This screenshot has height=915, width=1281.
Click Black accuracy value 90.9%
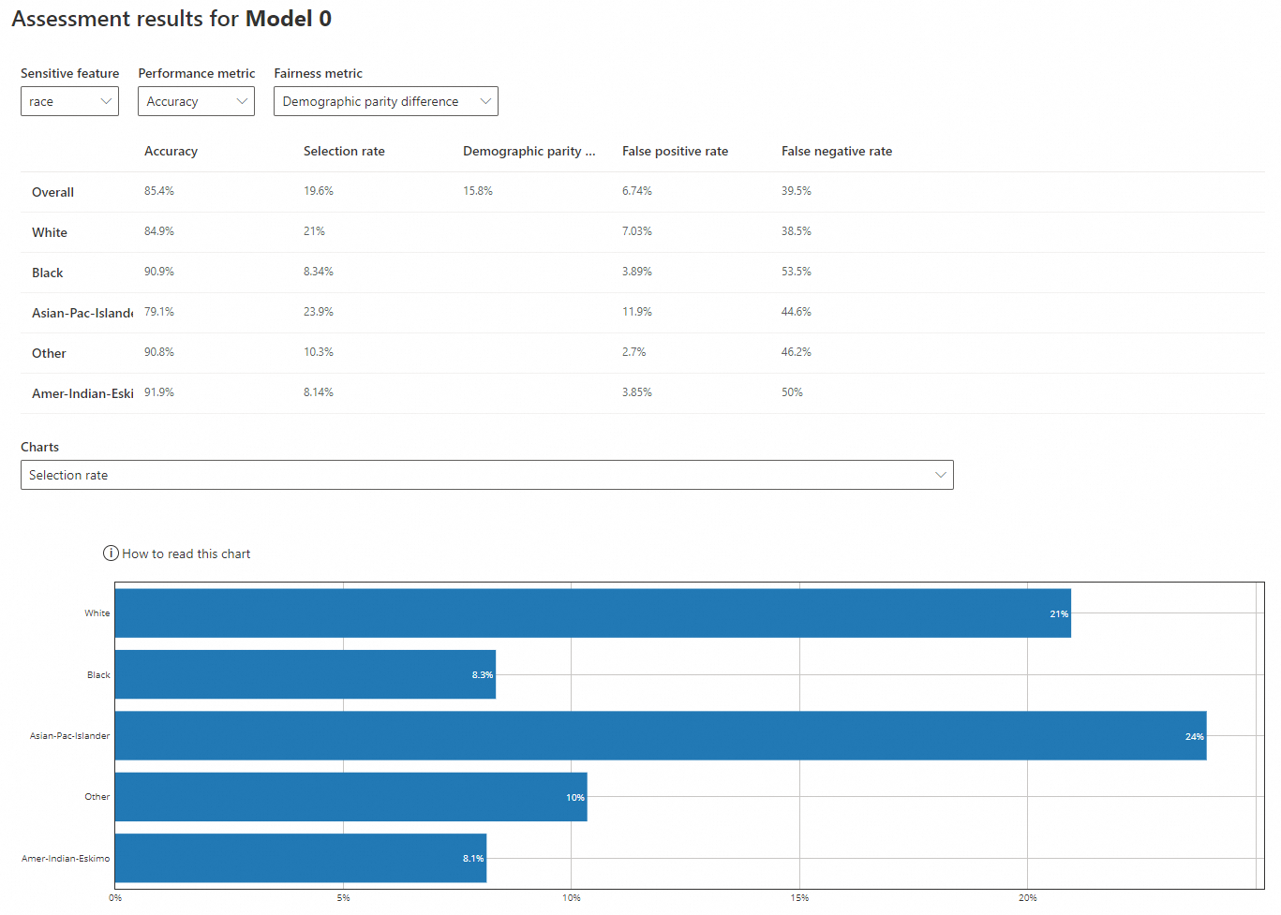pos(159,272)
